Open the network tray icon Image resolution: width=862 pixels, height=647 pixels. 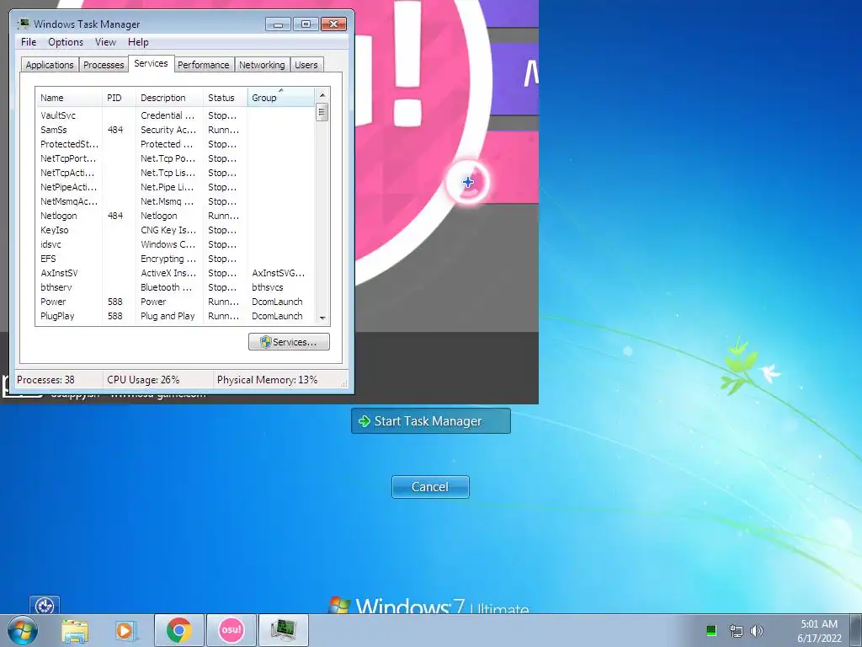[x=736, y=630]
